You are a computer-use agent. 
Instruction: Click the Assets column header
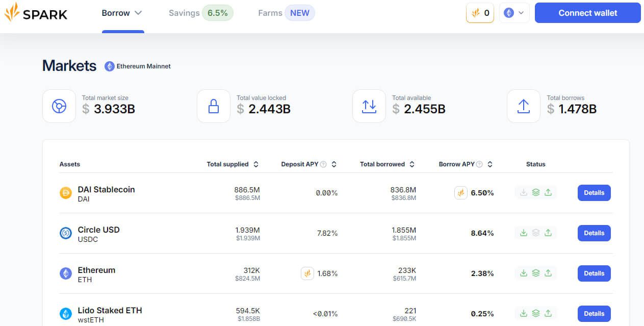click(x=70, y=164)
